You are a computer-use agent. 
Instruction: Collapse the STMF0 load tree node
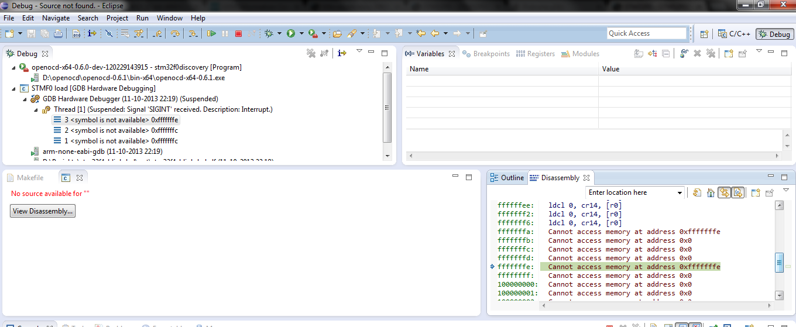(14, 88)
